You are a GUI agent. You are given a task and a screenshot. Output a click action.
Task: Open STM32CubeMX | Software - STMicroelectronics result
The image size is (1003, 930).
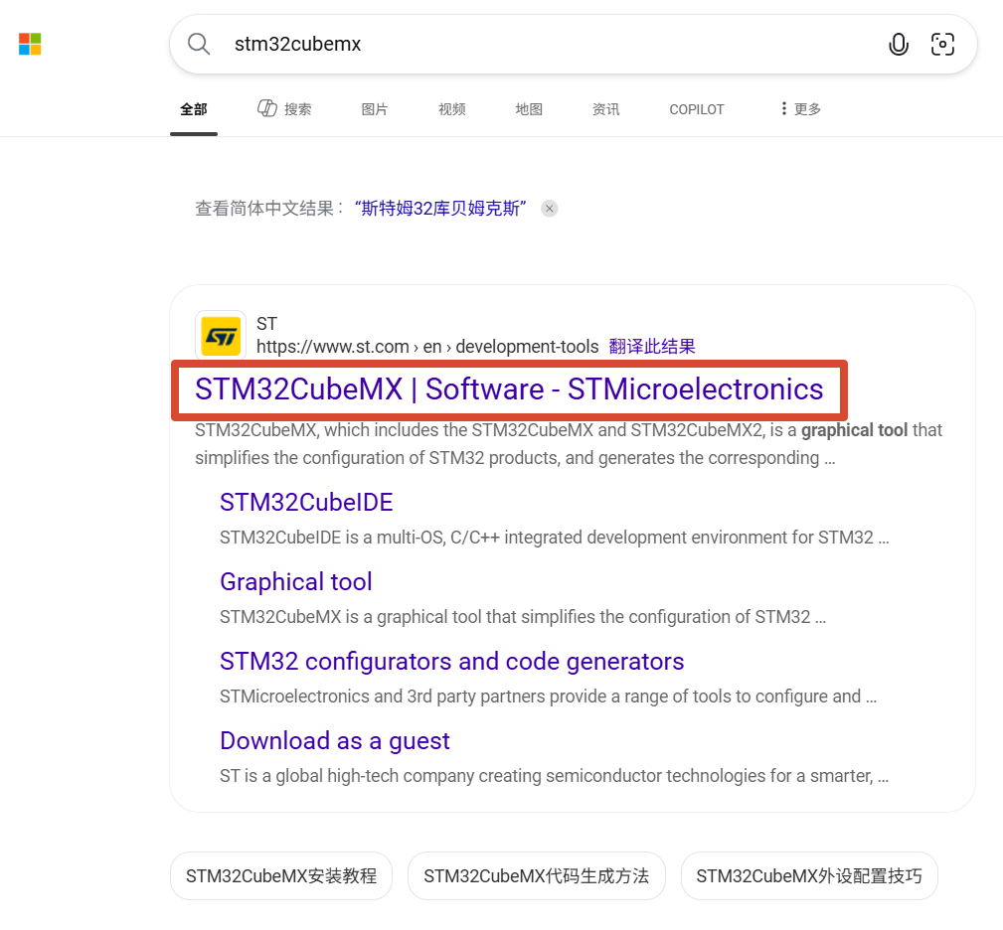pos(509,389)
